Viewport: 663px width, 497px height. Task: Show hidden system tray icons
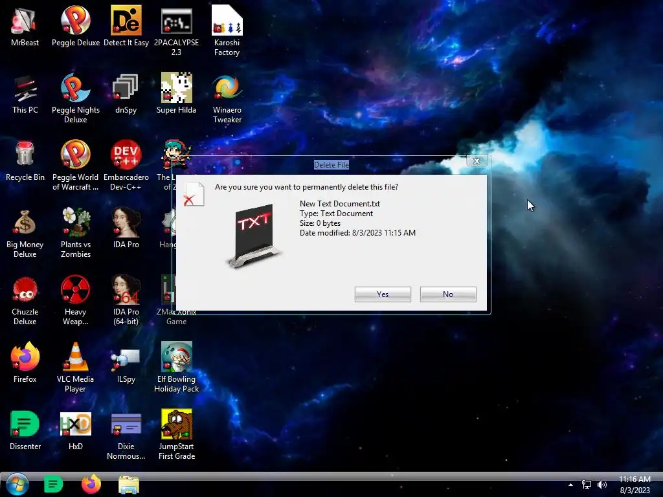point(571,485)
